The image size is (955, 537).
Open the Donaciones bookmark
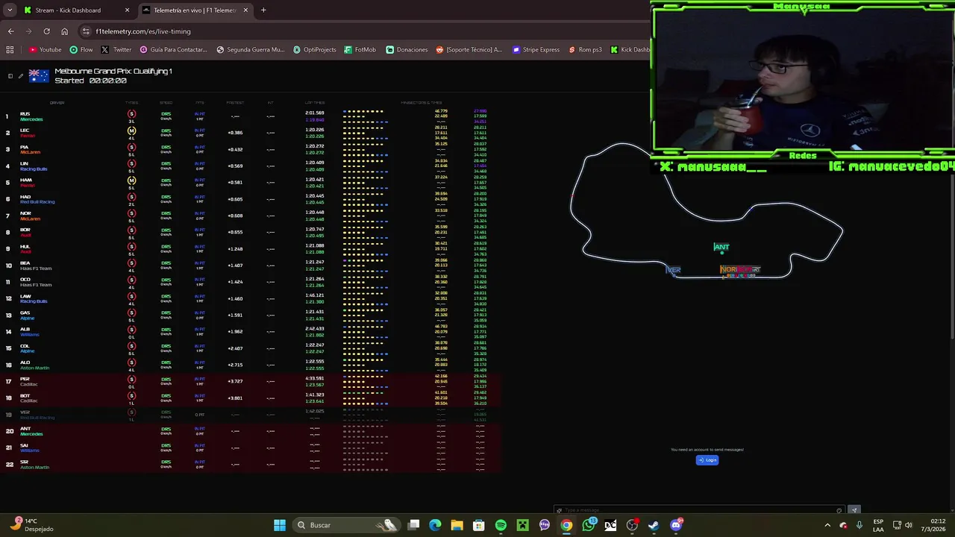tap(407, 50)
